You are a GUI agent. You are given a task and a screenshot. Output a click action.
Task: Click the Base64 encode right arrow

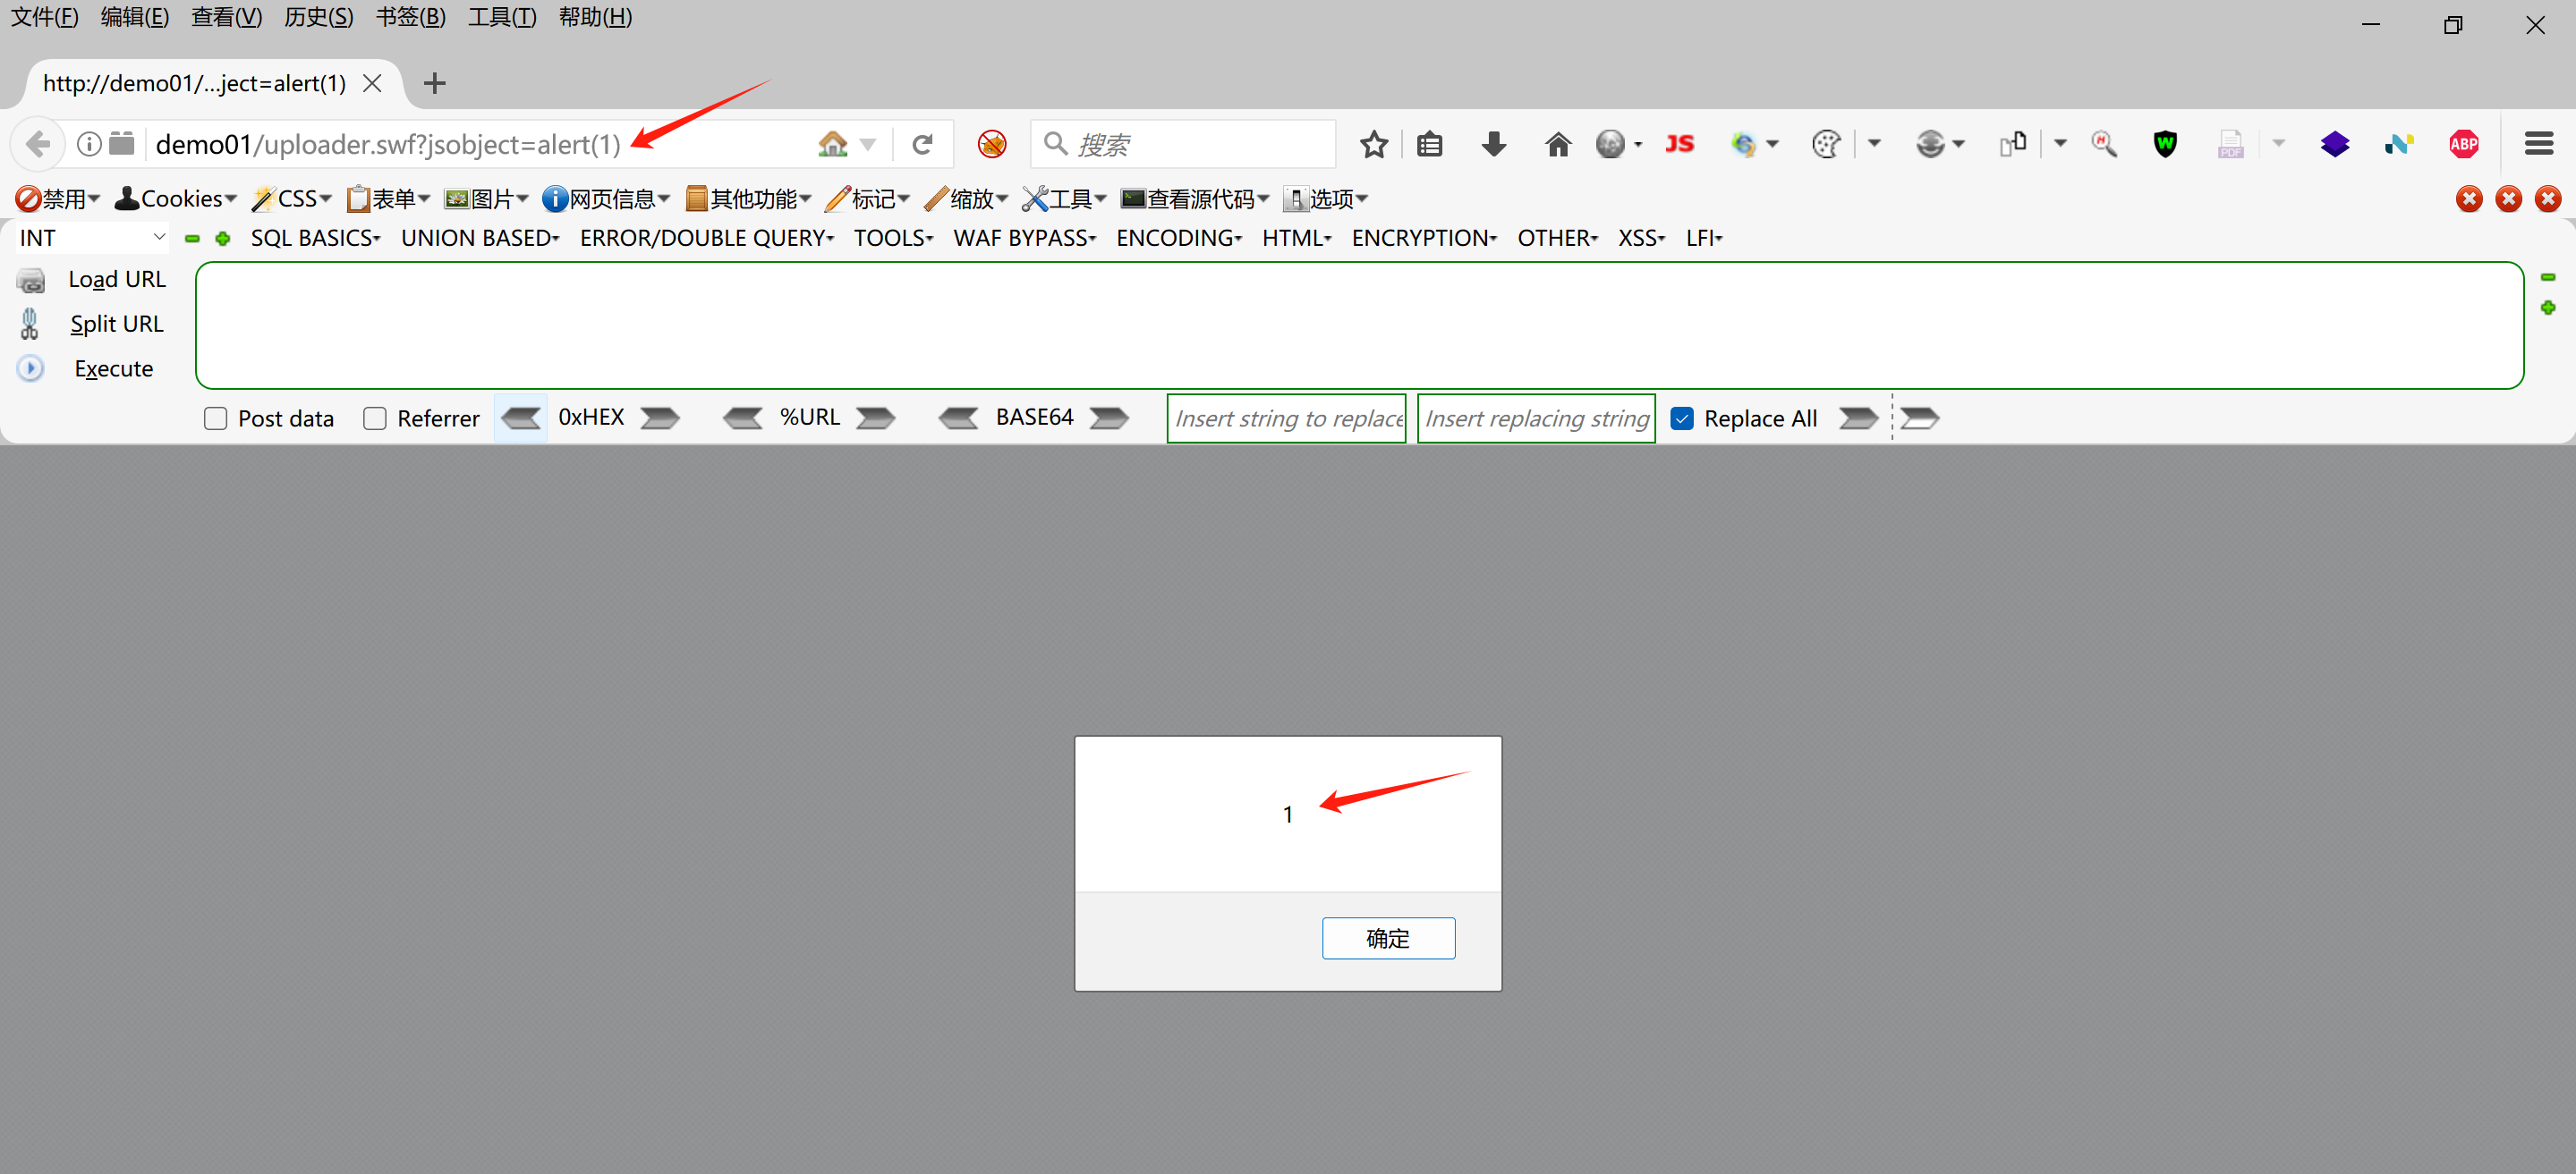(x=1108, y=418)
